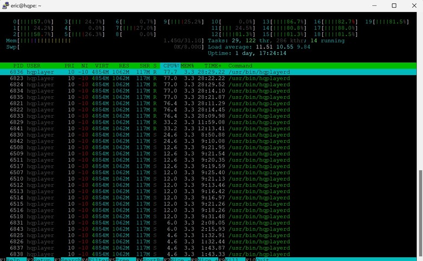The height and width of the screenshot is (261, 423).
Task: Click the CPU 0 meter showing 57.0%
Action: [x=33, y=22]
